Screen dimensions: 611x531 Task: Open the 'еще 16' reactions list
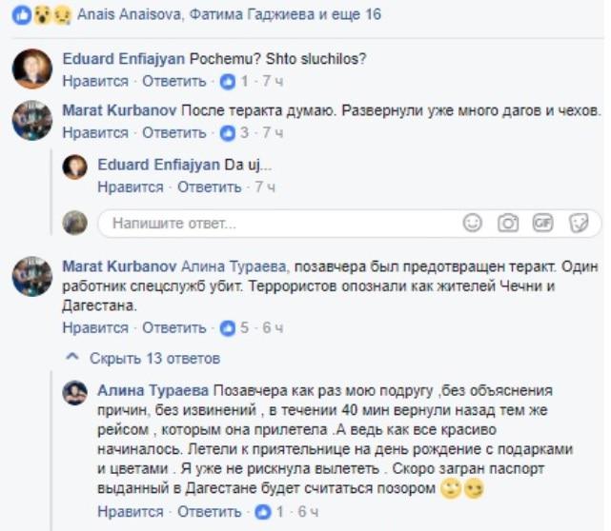coord(359,15)
